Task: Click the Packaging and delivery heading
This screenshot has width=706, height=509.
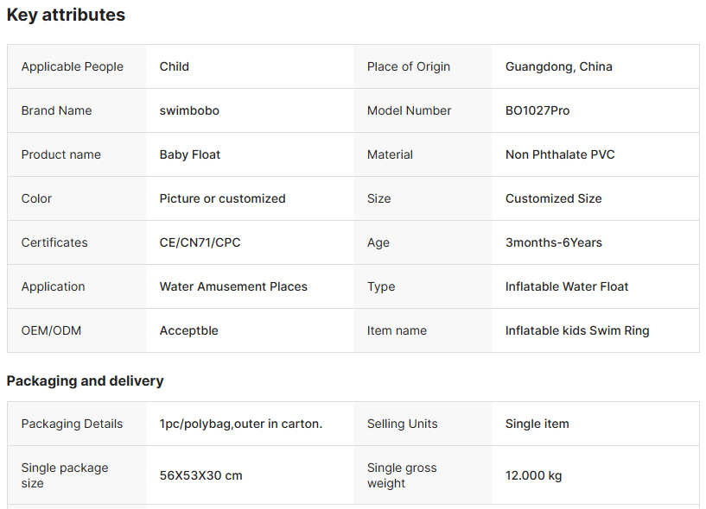Action: (85, 380)
